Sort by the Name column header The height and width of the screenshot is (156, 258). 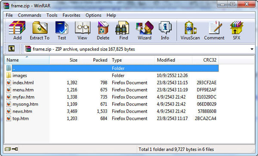click(x=27, y=60)
